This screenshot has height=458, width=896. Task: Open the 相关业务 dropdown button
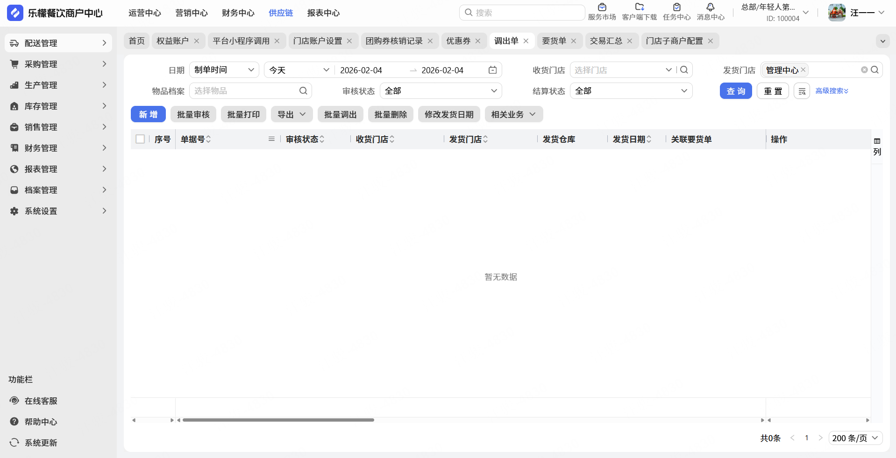[514, 114]
